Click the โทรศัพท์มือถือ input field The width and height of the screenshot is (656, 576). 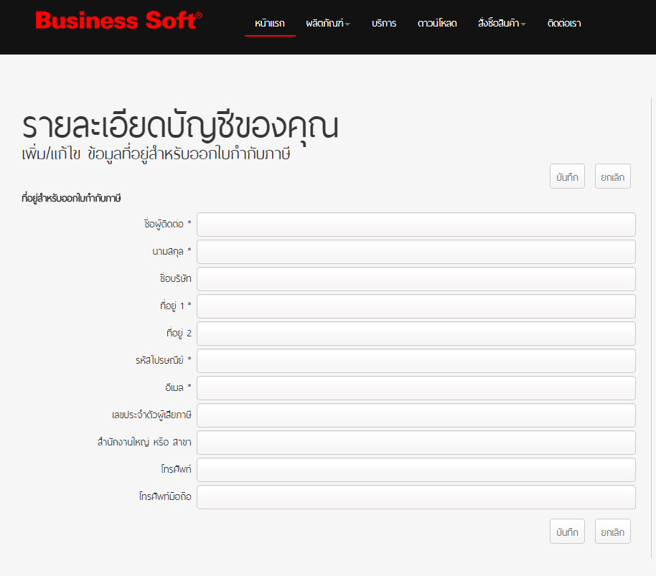point(416,497)
